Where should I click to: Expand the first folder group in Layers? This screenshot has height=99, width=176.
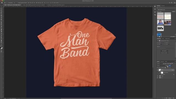(x=159, y=76)
